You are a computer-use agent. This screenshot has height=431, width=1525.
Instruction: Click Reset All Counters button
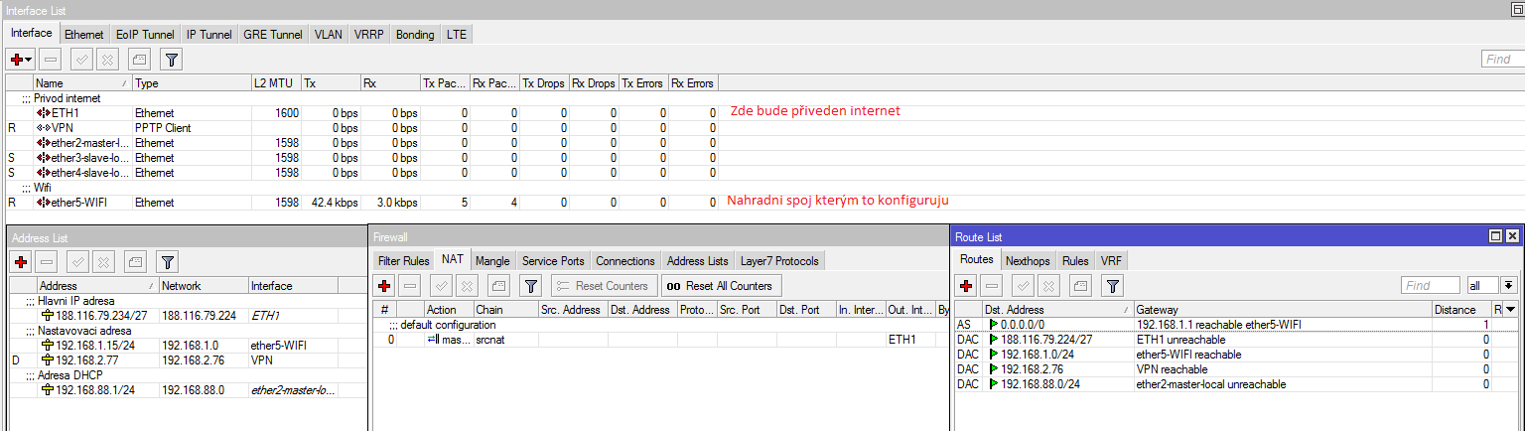click(x=722, y=286)
